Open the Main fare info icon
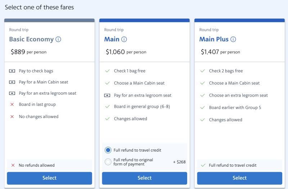The height and width of the screenshot is (189, 288). [124, 39]
